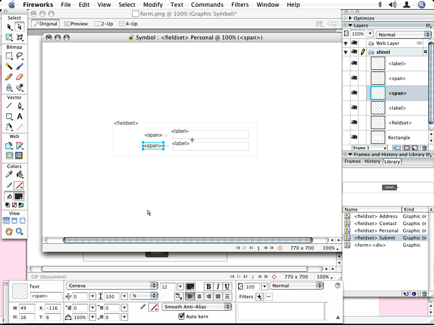Collapse the xhtml layer folder
The image size is (434, 325).
coord(346,52)
